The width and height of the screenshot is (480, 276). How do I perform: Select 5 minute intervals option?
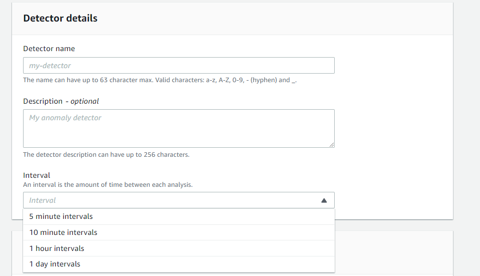(x=179, y=216)
